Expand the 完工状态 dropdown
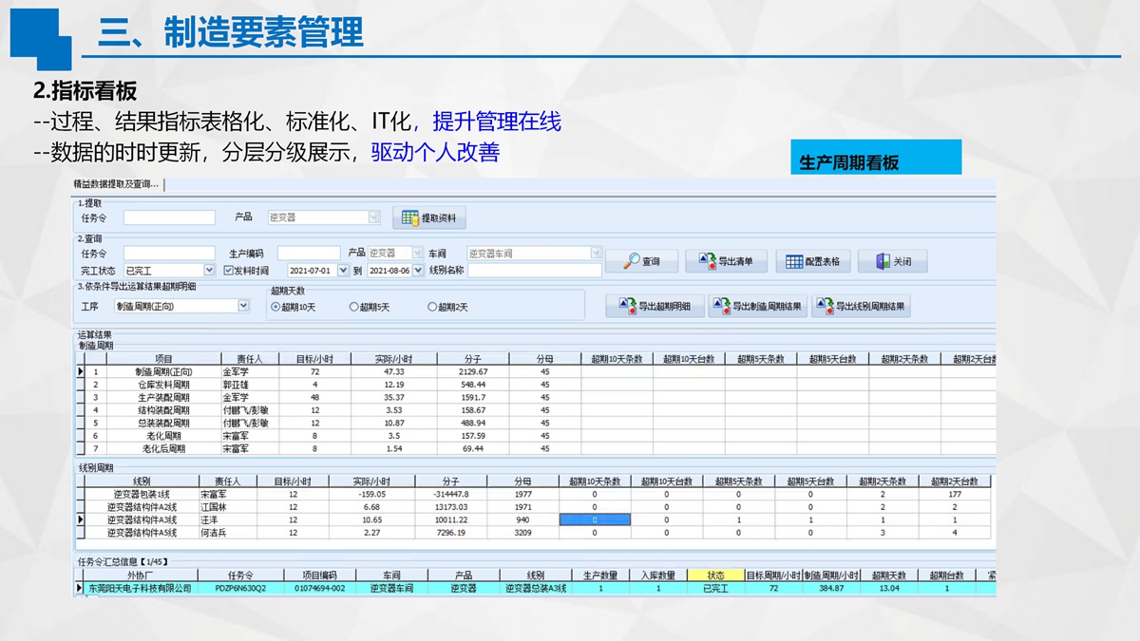Image resolution: width=1140 pixels, height=641 pixels. [x=209, y=271]
